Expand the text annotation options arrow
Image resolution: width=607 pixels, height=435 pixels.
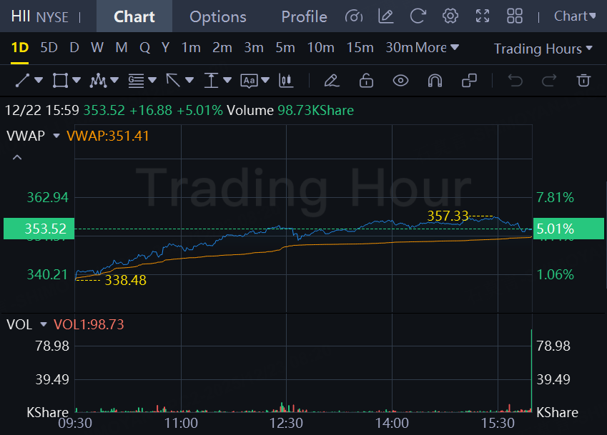tap(265, 81)
